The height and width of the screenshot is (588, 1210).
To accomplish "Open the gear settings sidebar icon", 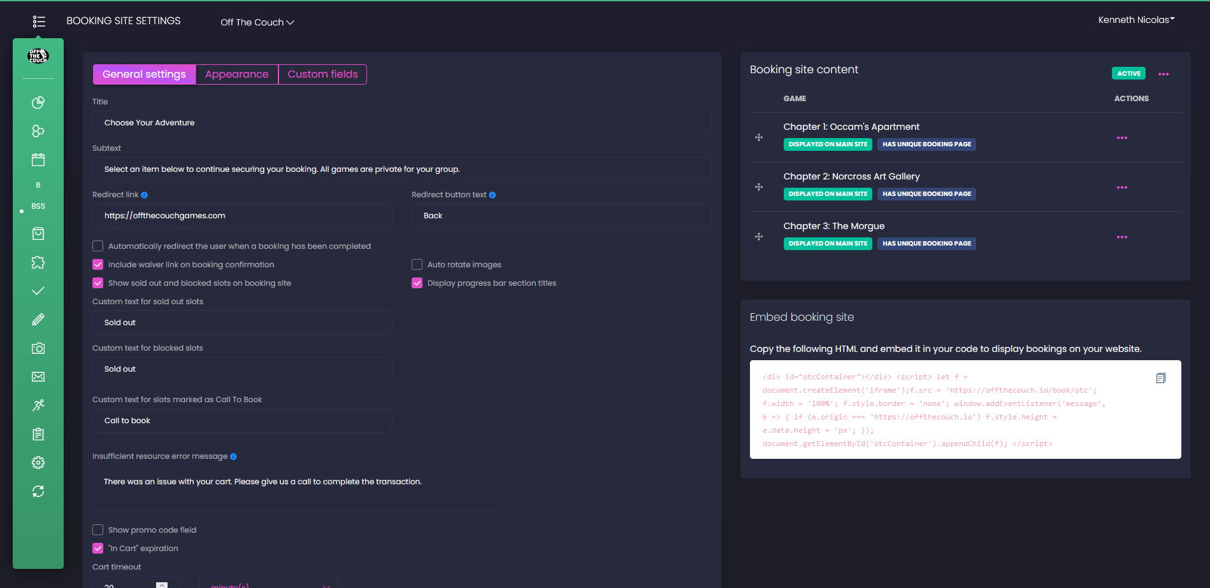I will coord(38,463).
